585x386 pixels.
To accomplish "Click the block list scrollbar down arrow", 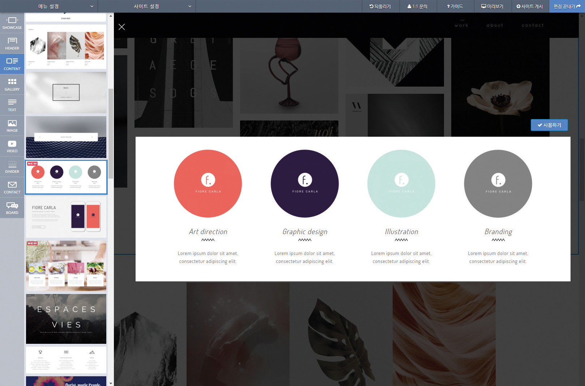I will pos(111,383).
